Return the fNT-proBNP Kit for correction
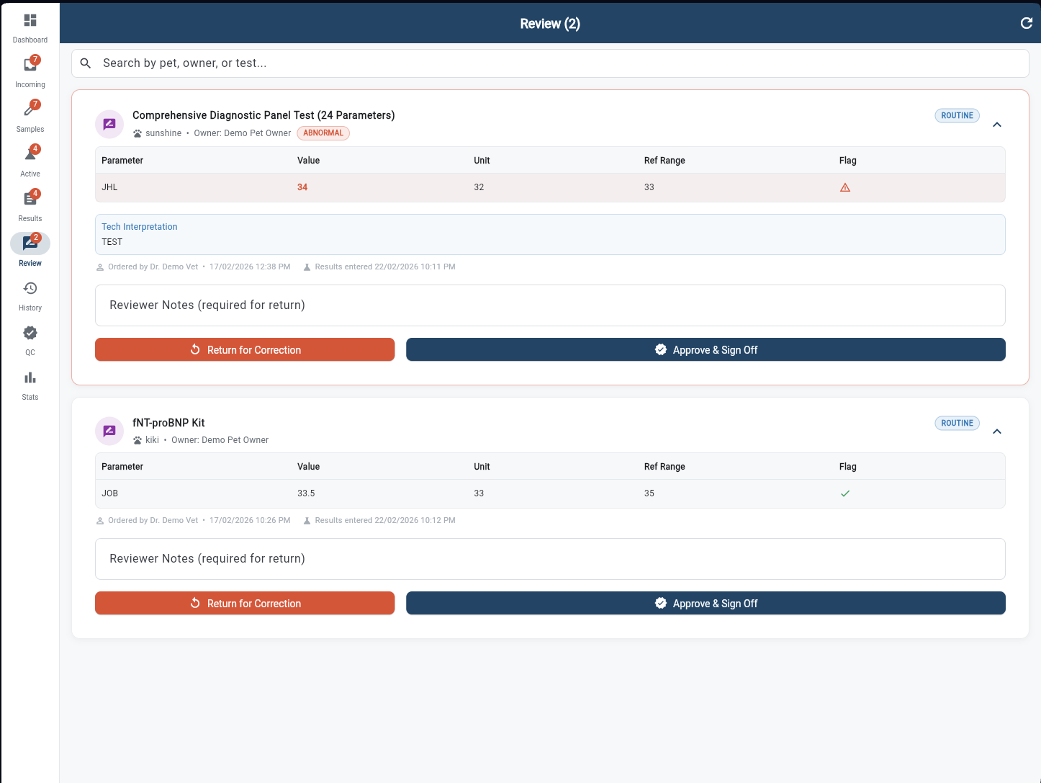This screenshot has width=1041, height=783. click(x=245, y=603)
